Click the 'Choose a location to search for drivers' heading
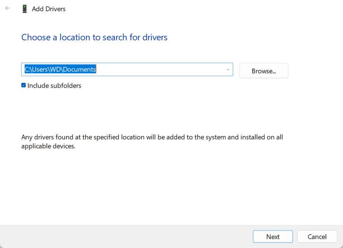 click(94, 37)
